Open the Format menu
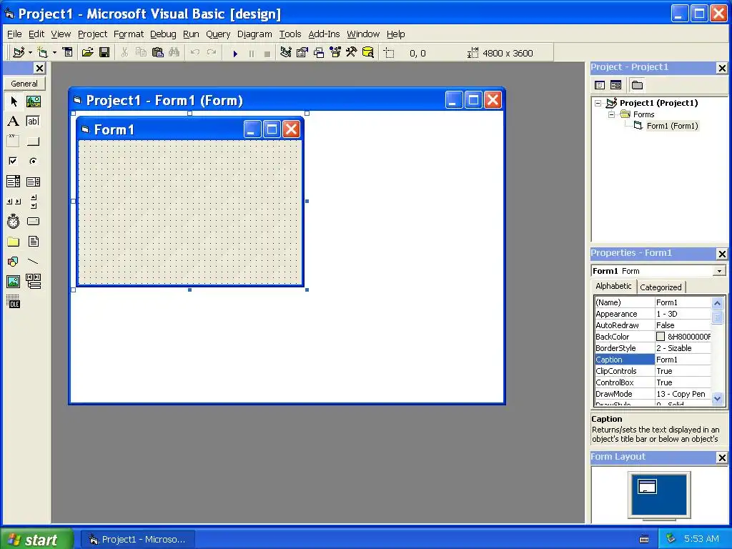Viewport: 732px width, 549px height. 129,34
